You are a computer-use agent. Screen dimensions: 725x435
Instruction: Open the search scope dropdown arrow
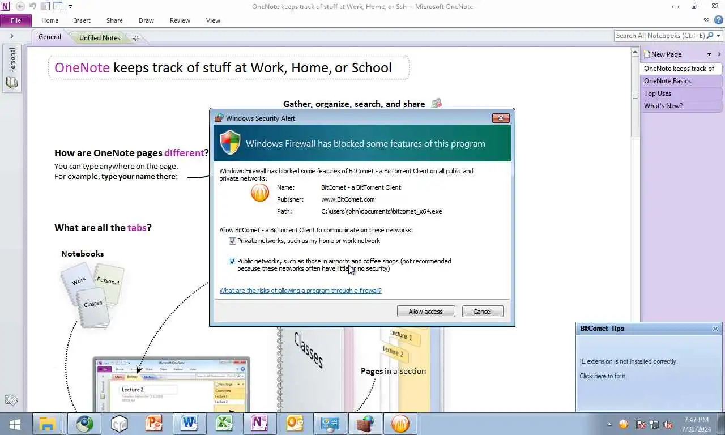719,36
